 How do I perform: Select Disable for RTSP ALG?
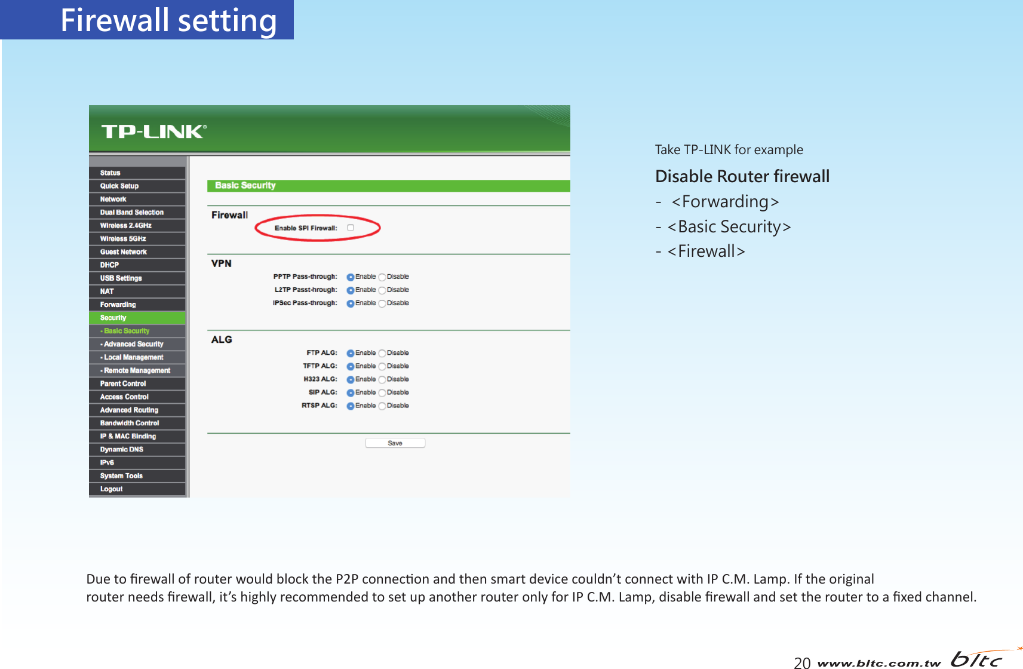pos(382,406)
